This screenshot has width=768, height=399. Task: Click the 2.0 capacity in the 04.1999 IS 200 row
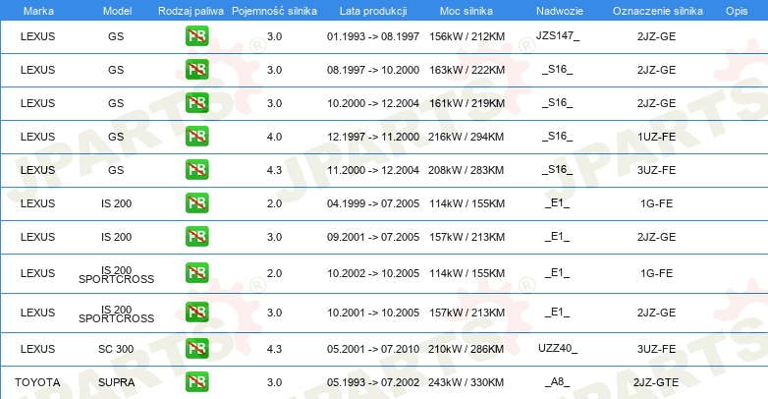[274, 203]
